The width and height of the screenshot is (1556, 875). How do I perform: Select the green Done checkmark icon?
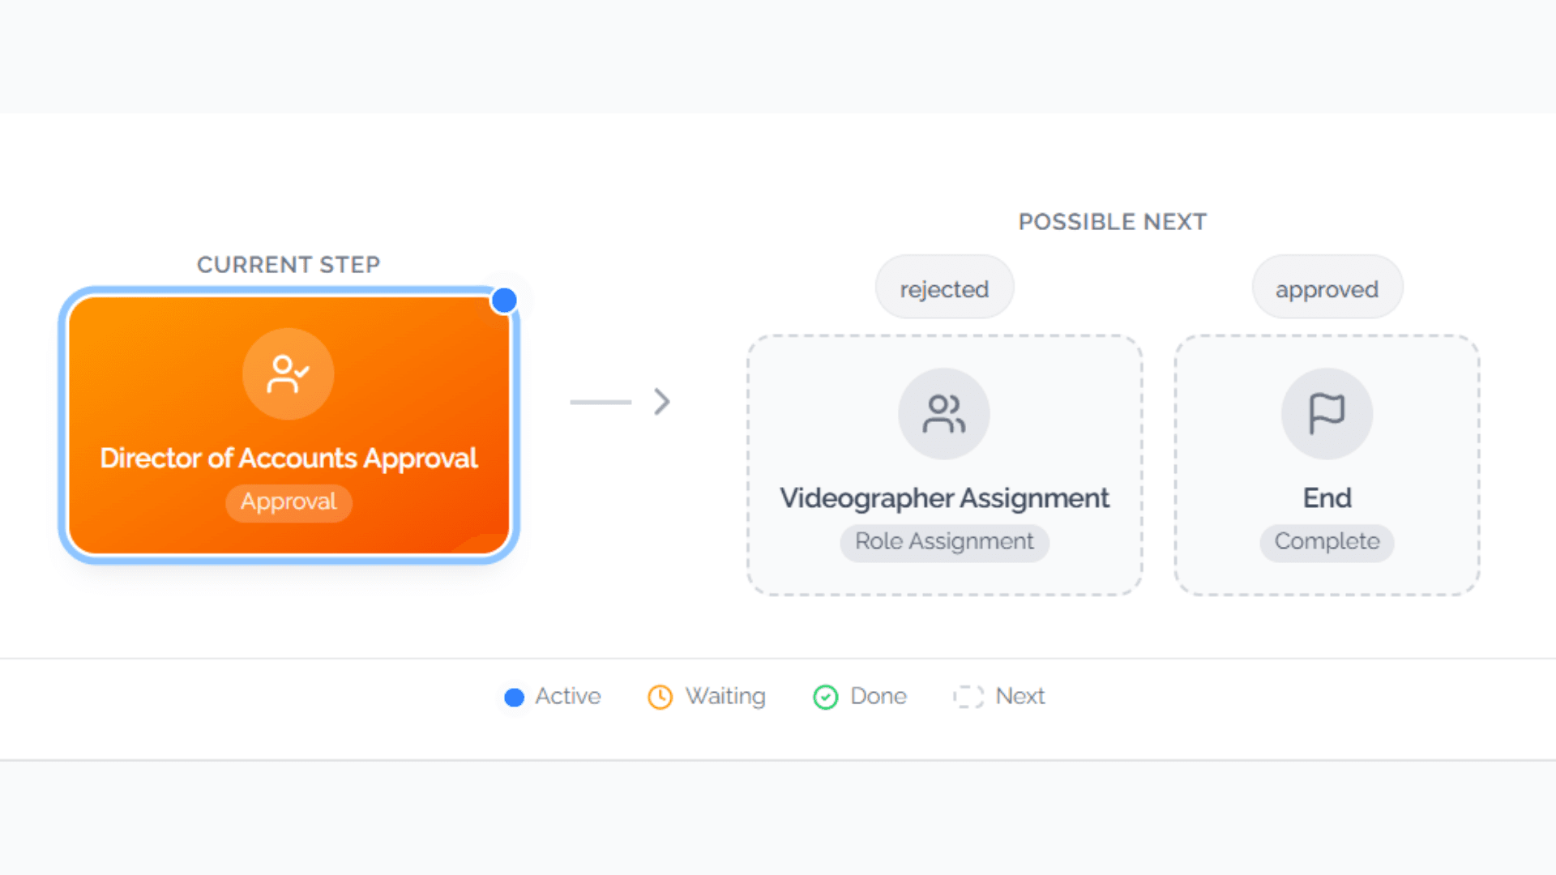[824, 697]
